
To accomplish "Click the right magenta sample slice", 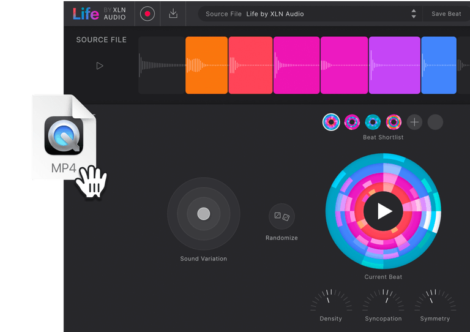I will [344, 65].
